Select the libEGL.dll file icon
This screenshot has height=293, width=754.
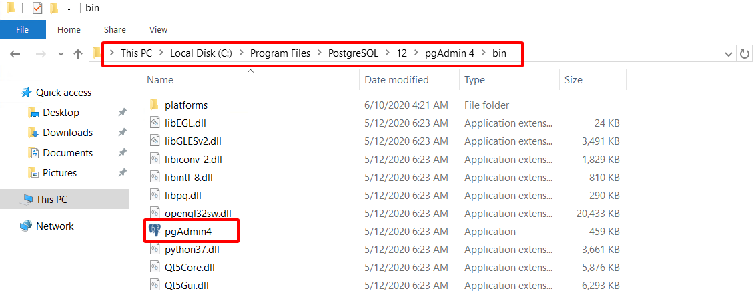[154, 123]
